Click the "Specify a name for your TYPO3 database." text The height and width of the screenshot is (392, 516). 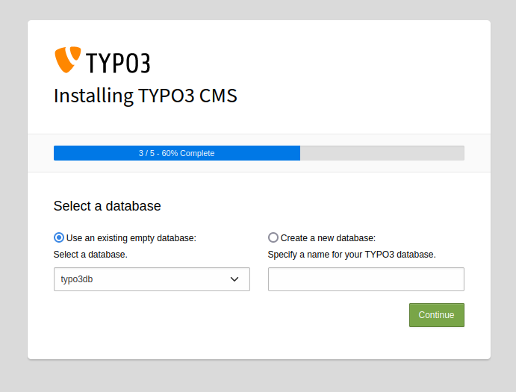[352, 255]
